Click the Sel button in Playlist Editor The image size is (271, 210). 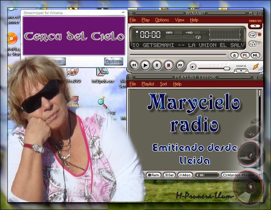click(169, 175)
